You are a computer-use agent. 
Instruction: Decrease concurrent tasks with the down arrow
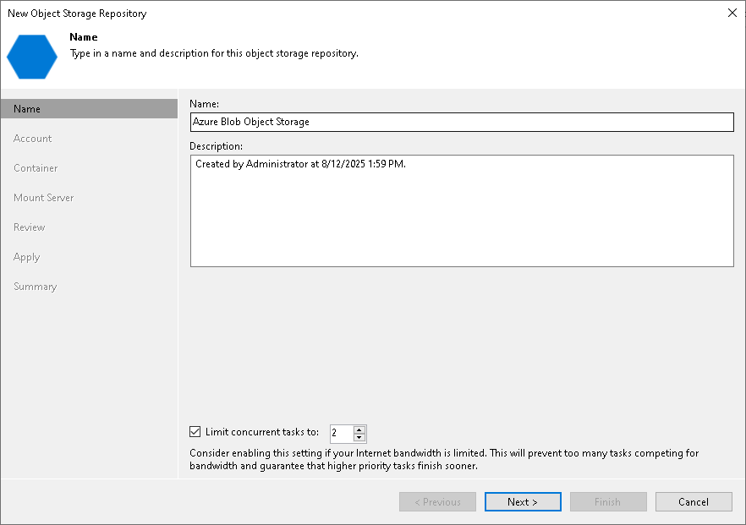(359, 438)
